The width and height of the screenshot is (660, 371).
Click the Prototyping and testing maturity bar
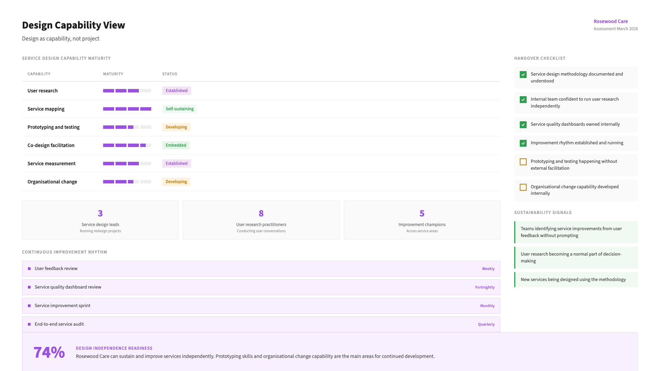(127, 127)
